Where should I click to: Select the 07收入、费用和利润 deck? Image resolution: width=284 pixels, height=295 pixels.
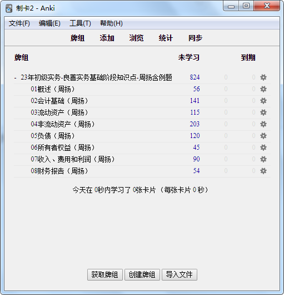(x=72, y=159)
